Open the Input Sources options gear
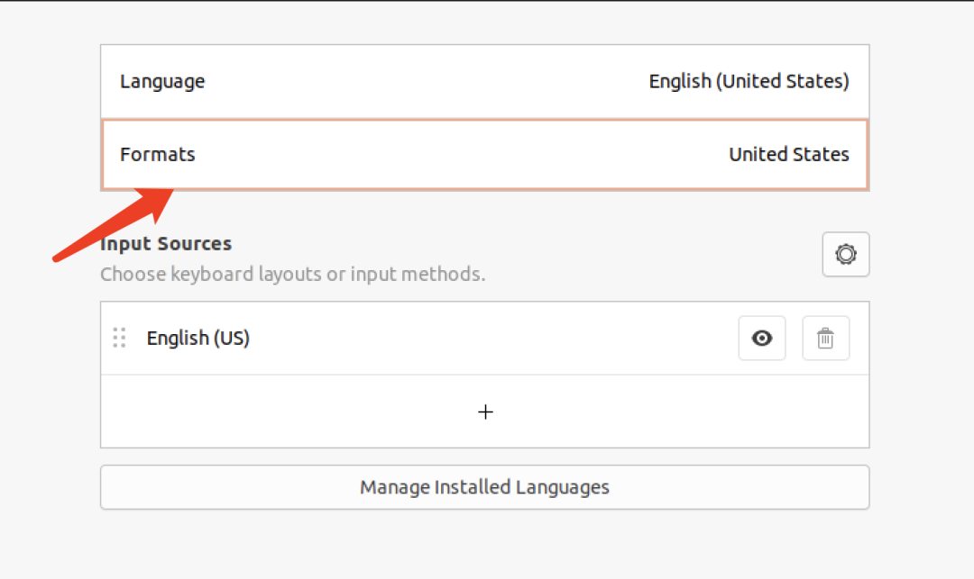 tap(846, 255)
